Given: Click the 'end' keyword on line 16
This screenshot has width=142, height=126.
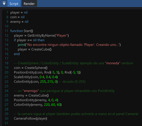Looking at the screenshot, I should click(x=17, y=54).
